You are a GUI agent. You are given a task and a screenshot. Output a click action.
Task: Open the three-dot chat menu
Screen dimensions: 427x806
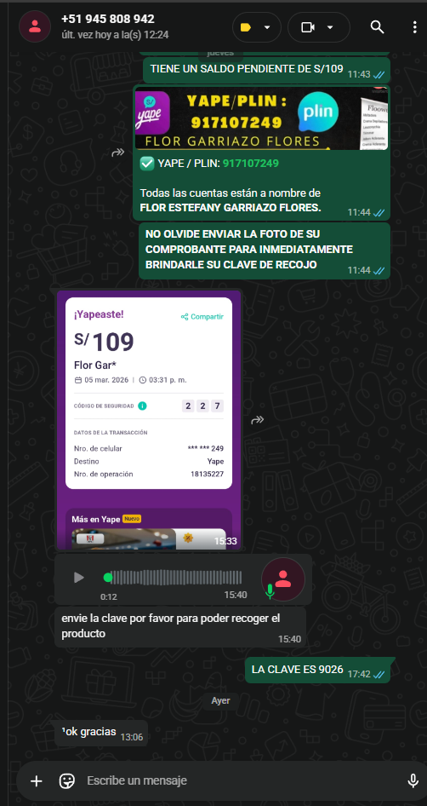(415, 27)
